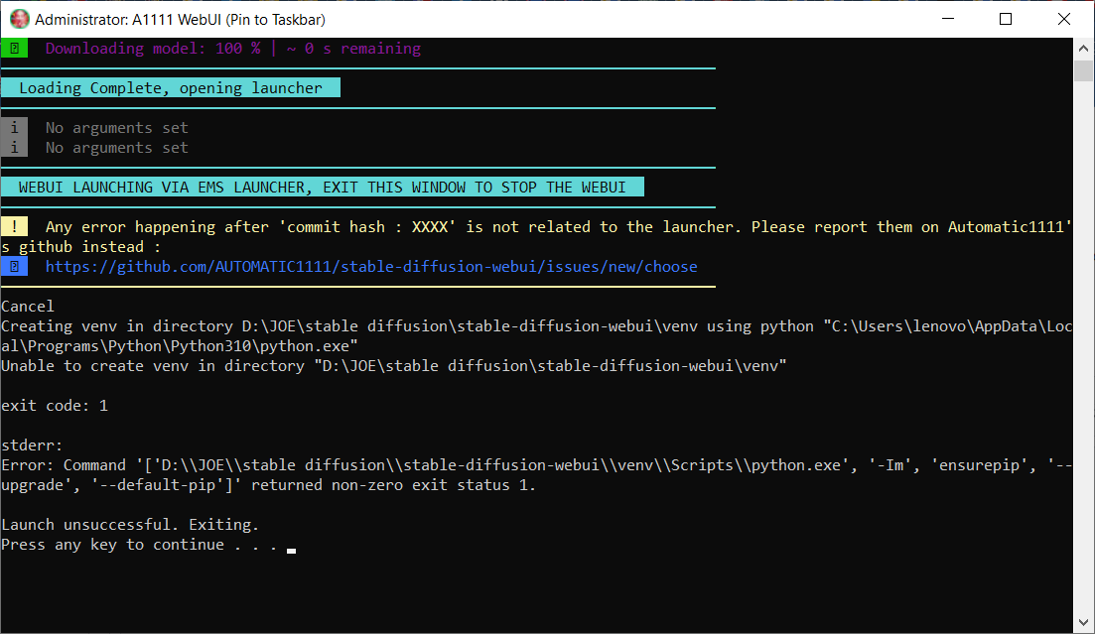Viewport: 1095px width, 634px height.
Task: Click the green download-complete status icon
Action: click(x=14, y=47)
